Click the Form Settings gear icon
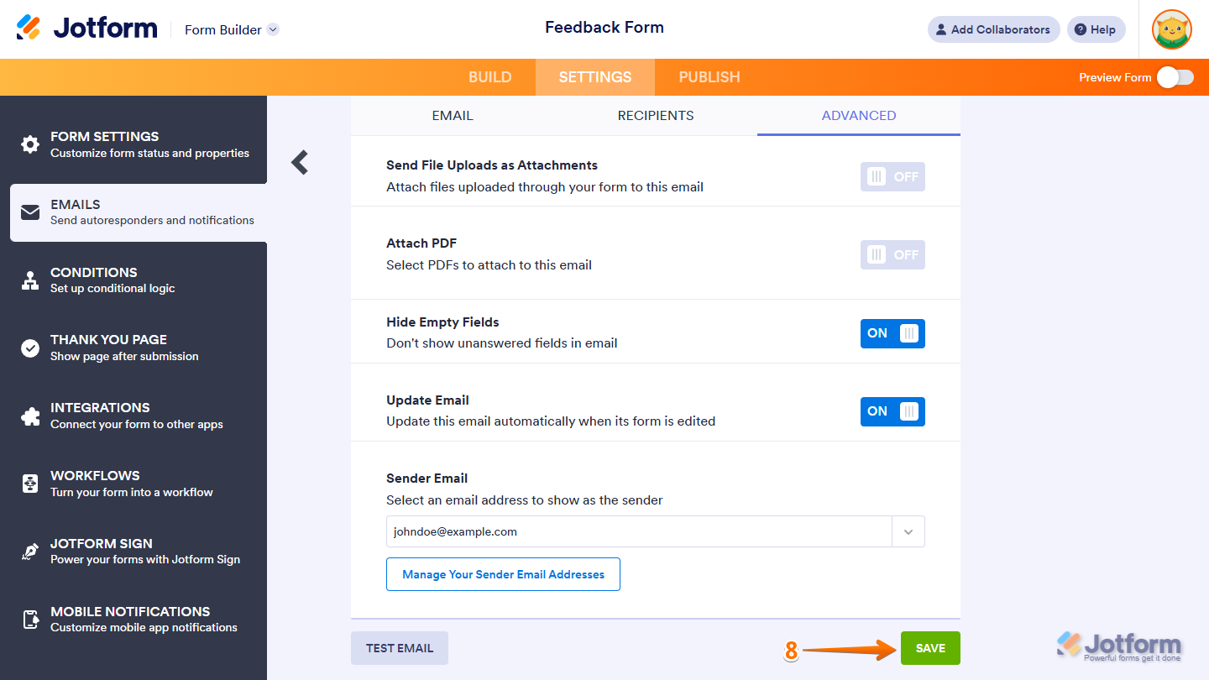The height and width of the screenshot is (680, 1209). click(30, 144)
